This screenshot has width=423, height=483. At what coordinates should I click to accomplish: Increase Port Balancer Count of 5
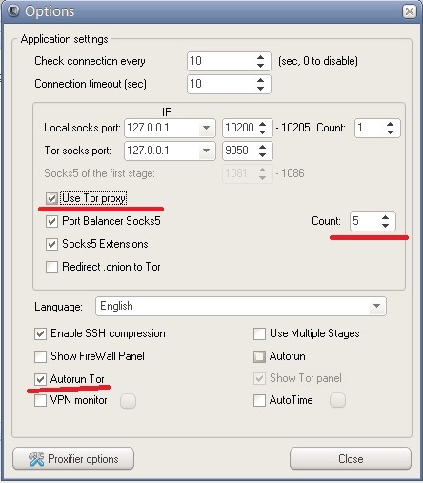pos(385,217)
